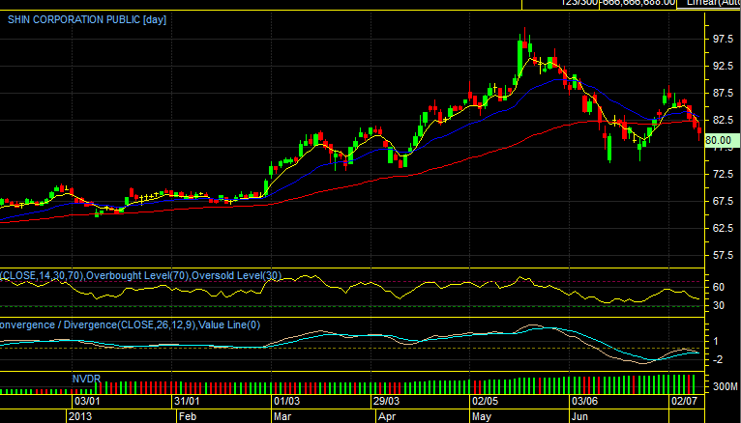Click the 87.5 price axis label
The width and height of the screenshot is (741, 423).
tap(723, 94)
